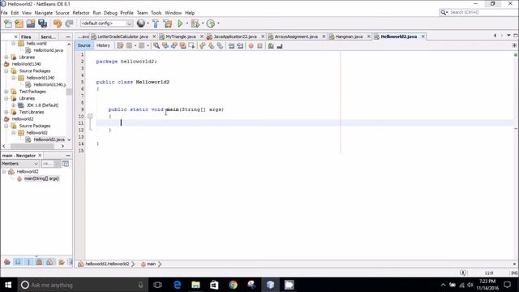Click the Shift Line Right icon
Viewport: 519px width, 292px height.
point(240,45)
